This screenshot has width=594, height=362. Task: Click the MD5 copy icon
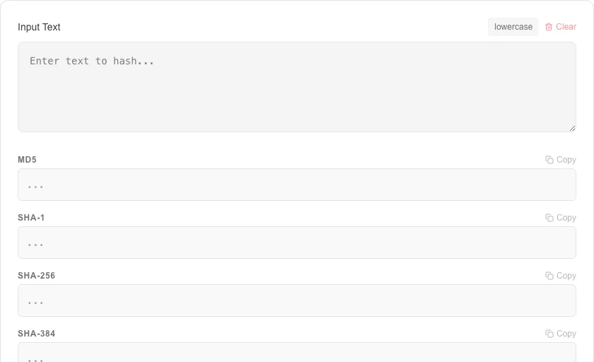click(x=549, y=160)
